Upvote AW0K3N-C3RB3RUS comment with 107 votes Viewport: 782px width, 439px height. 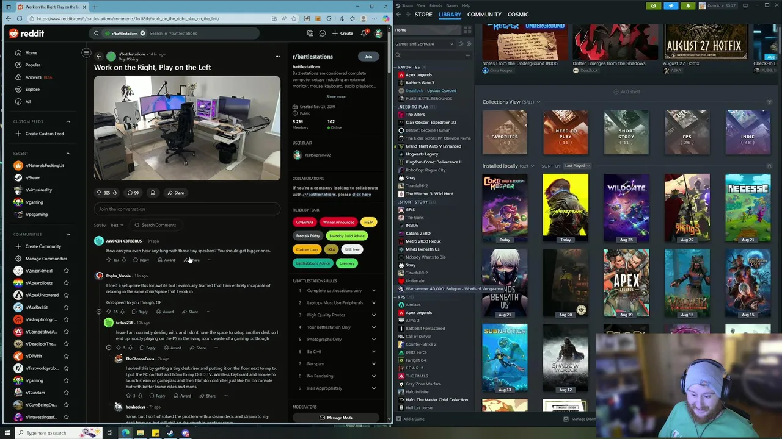point(109,260)
